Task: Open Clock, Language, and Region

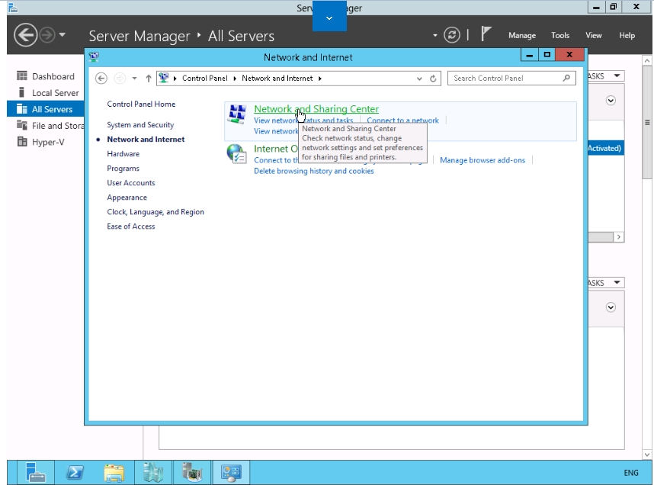Action: [155, 212]
